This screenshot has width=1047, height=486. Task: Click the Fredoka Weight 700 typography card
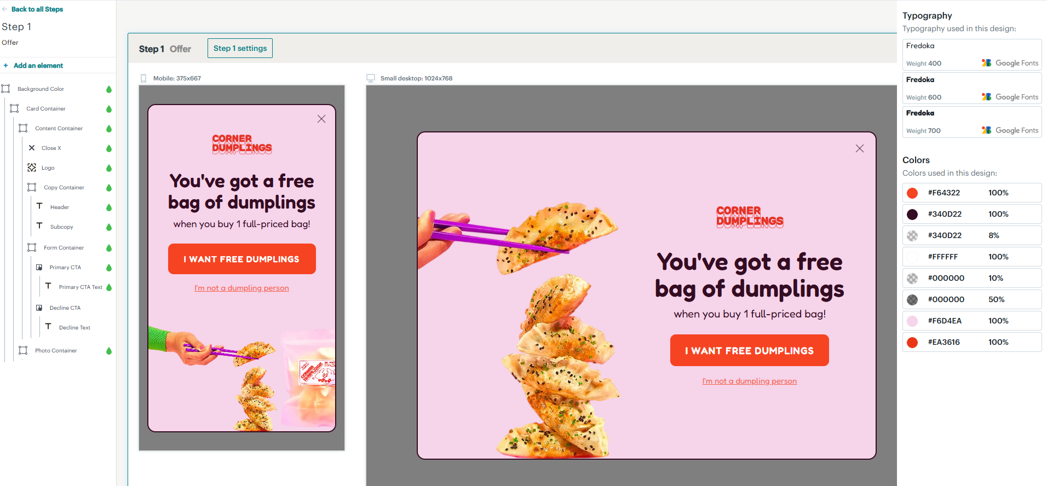tap(972, 122)
